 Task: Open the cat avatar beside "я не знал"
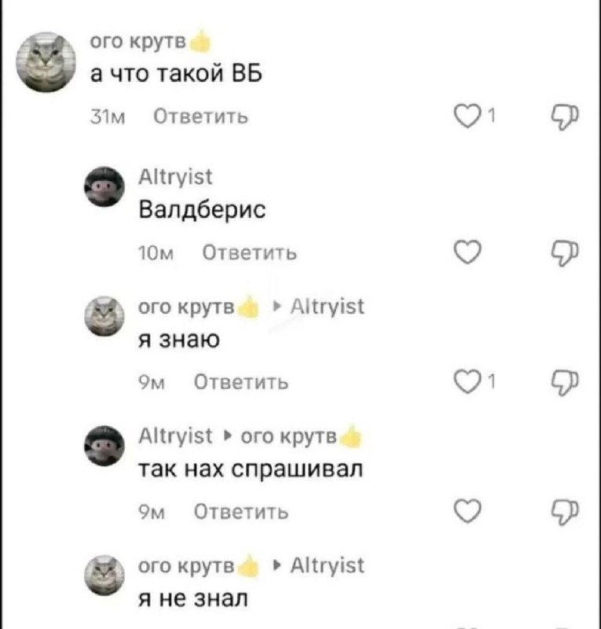click(x=104, y=576)
